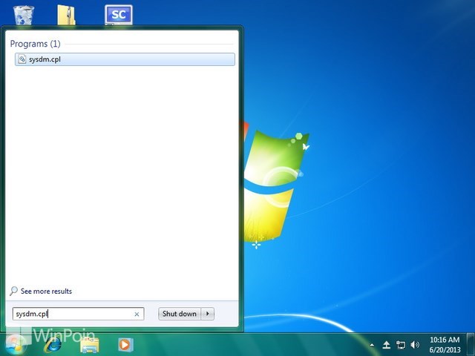
Task: Open the sysdm.cpl program result
Action: tap(125, 59)
